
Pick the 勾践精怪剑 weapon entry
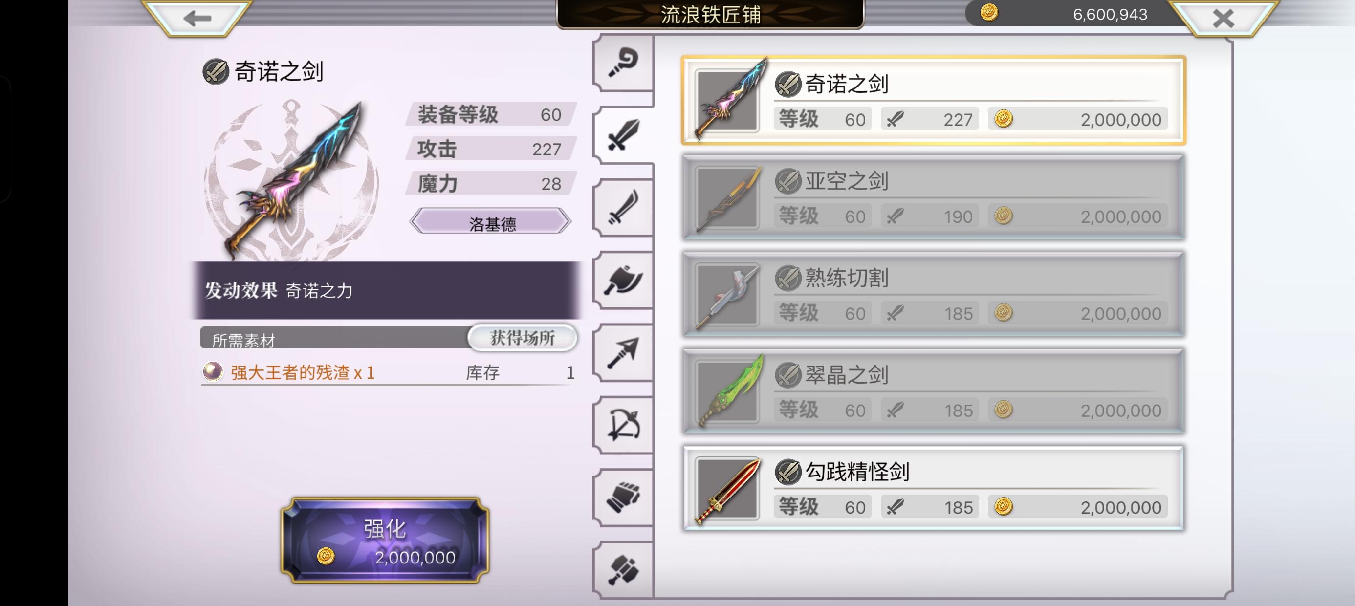tap(934, 488)
